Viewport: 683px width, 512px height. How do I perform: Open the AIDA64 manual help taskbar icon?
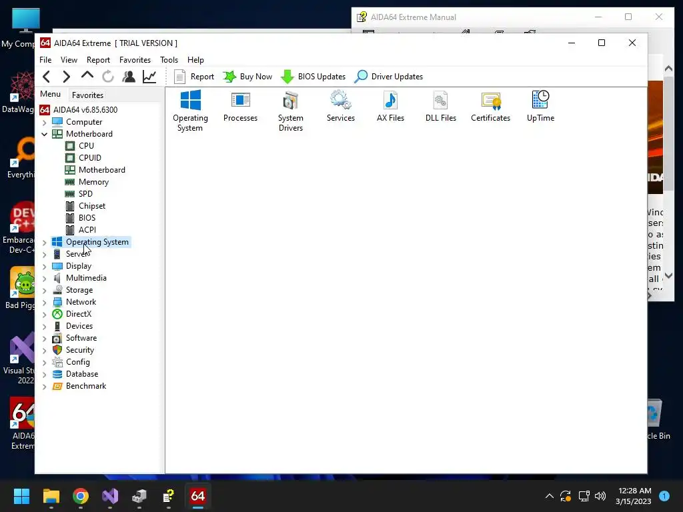[169, 496]
